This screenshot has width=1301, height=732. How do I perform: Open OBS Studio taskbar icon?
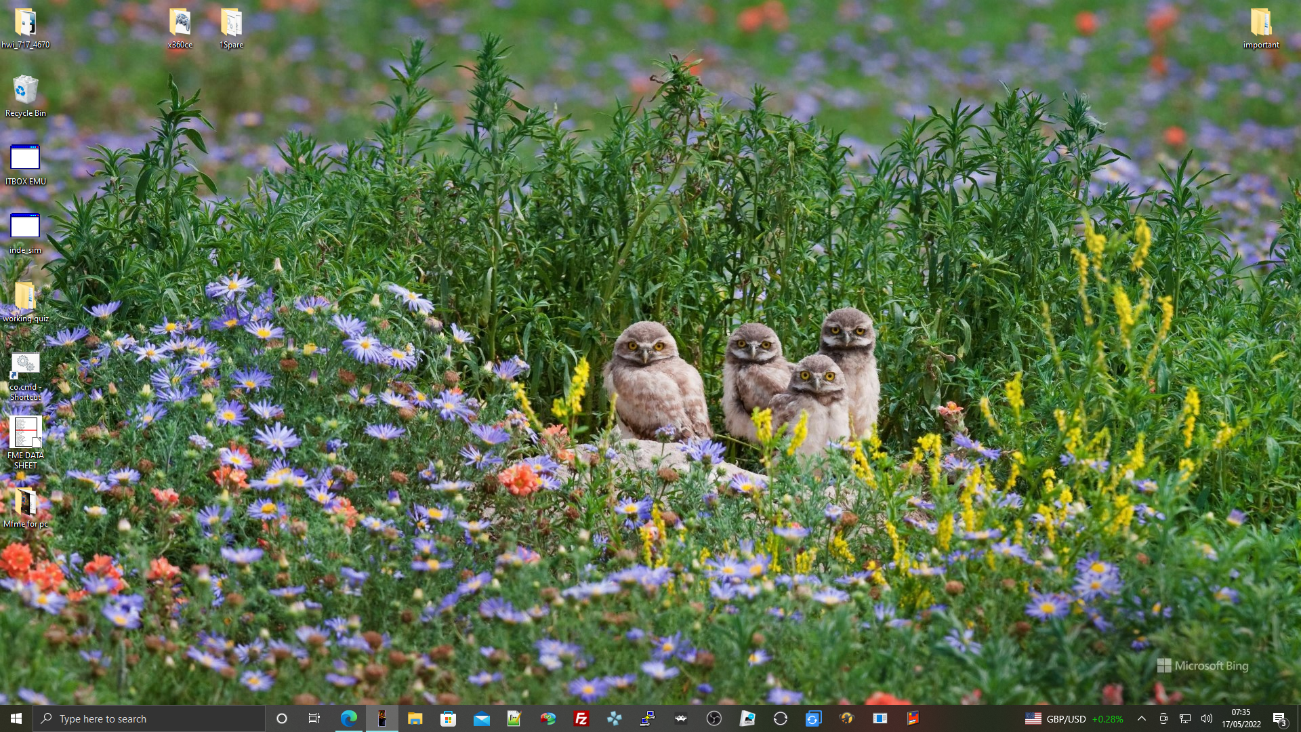tap(714, 718)
